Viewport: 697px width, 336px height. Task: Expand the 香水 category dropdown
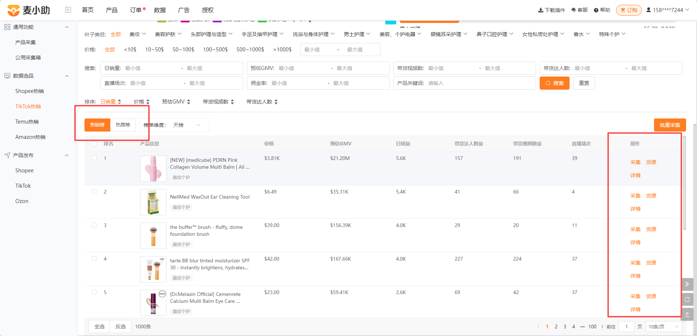[x=582, y=34]
